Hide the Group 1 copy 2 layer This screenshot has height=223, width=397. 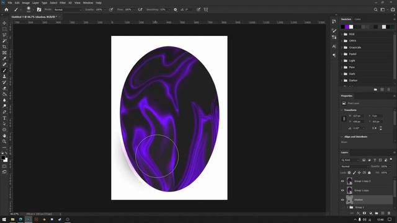tap(342, 181)
